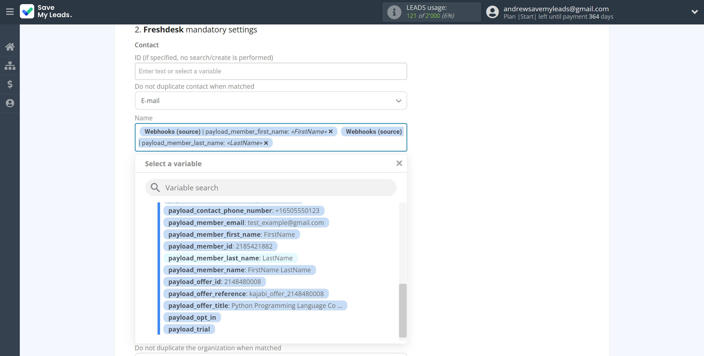
Task: Open the billing dollar icon
Action: tap(10, 84)
